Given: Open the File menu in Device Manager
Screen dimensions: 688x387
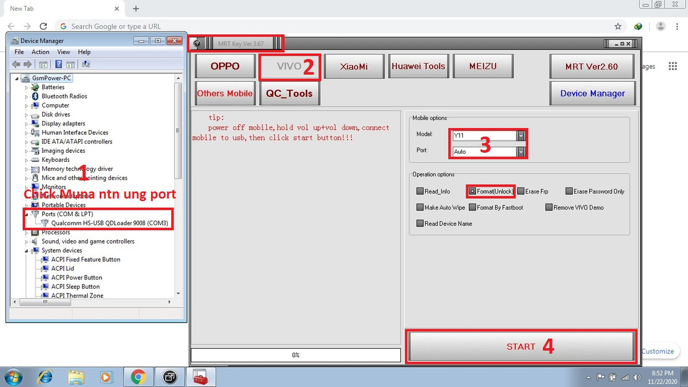Looking at the screenshot, I should point(19,52).
